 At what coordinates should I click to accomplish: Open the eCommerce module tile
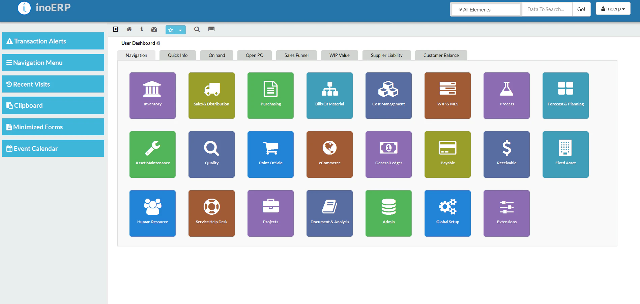point(329,155)
